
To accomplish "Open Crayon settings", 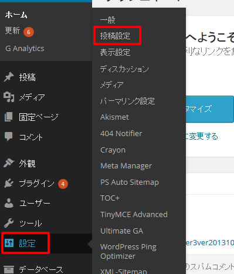I will (x=113, y=150).
